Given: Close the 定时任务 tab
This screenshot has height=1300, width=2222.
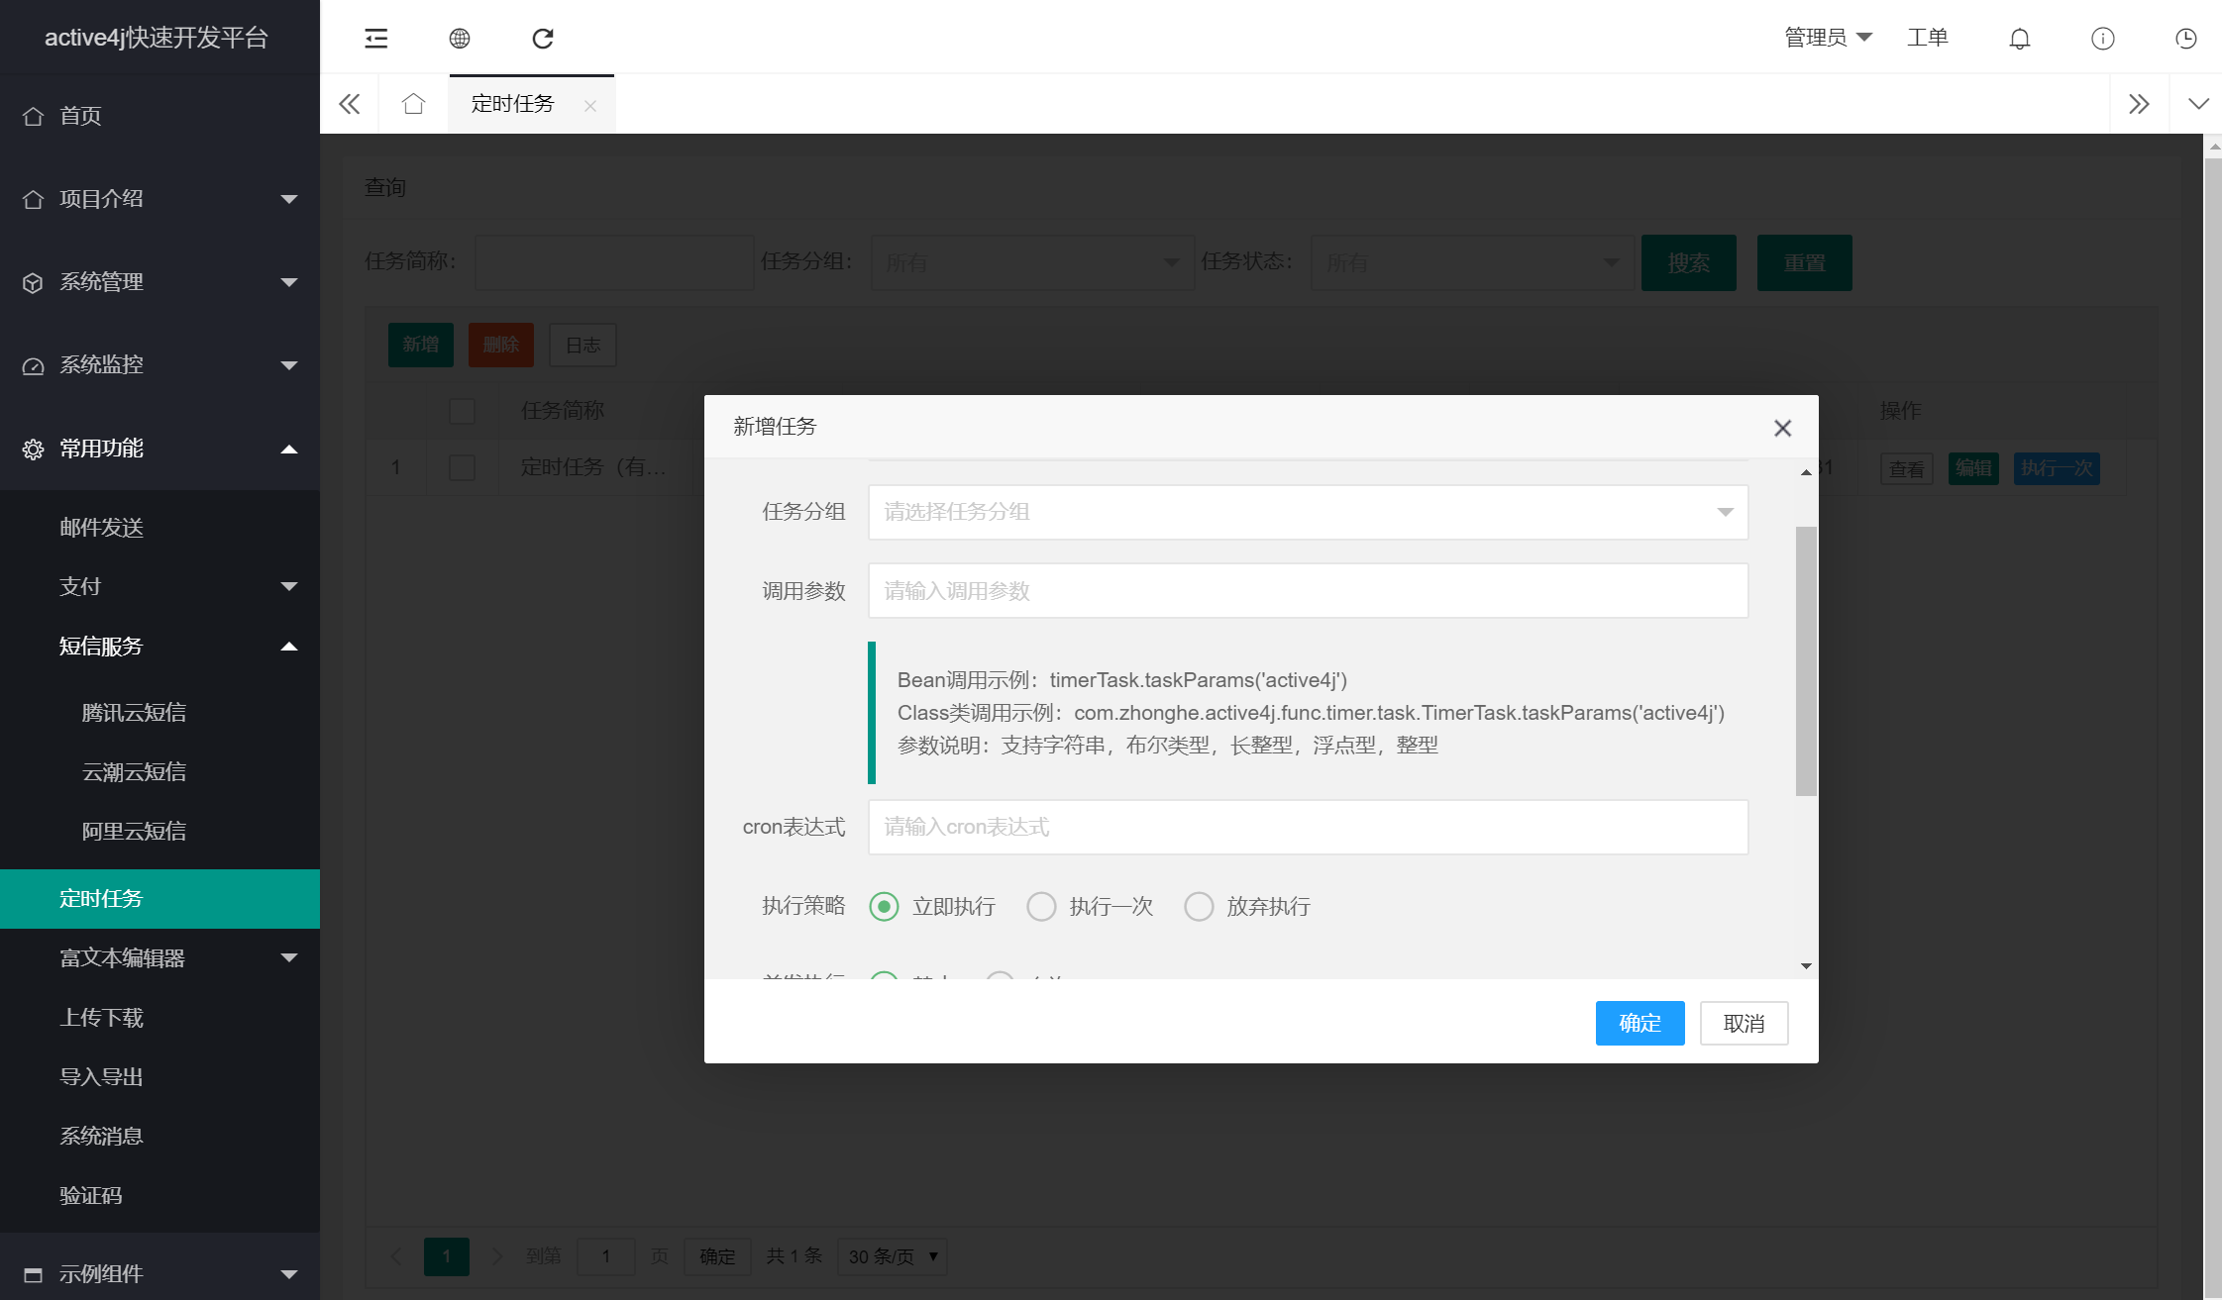Looking at the screenshot, I should [x=590, y=106].
